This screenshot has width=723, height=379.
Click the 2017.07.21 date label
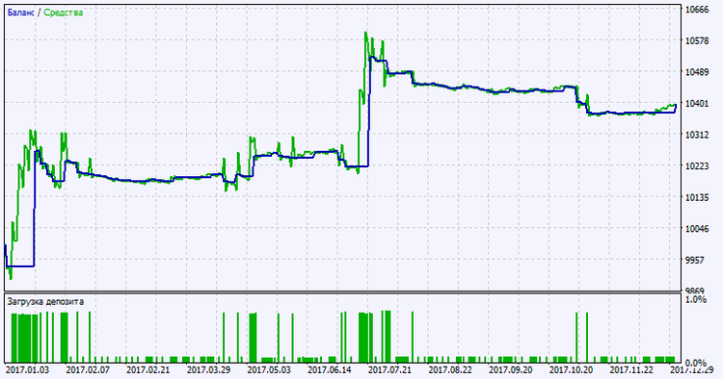389,369
